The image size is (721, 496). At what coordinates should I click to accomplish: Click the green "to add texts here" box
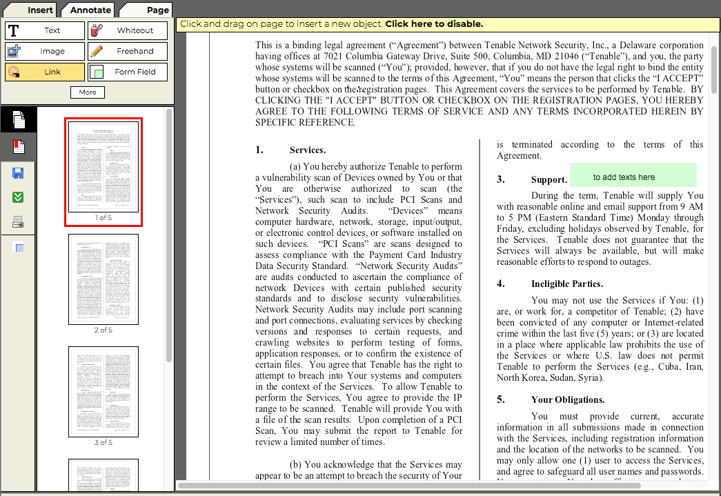pyautogui.click(x=633, y=175)
